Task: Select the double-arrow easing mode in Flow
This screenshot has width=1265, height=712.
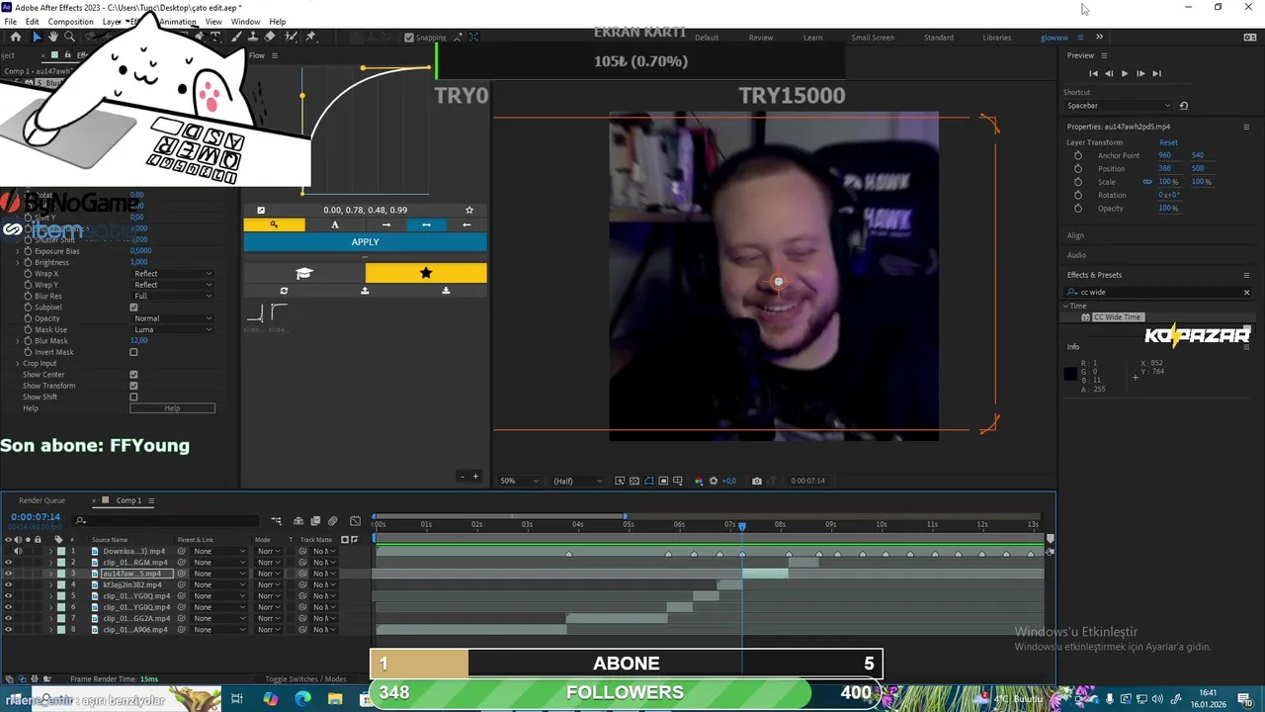Action: (426, 224)
